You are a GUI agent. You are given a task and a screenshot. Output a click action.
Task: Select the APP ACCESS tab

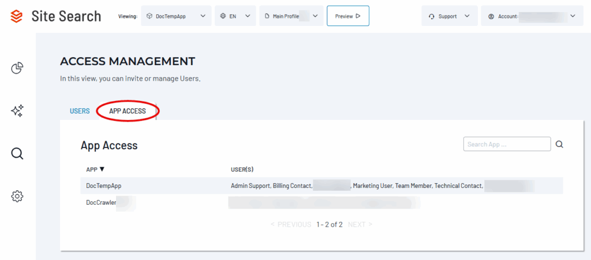128,111
